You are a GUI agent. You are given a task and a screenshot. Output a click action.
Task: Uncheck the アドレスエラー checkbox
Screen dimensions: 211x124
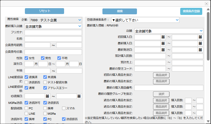point(45,88)
